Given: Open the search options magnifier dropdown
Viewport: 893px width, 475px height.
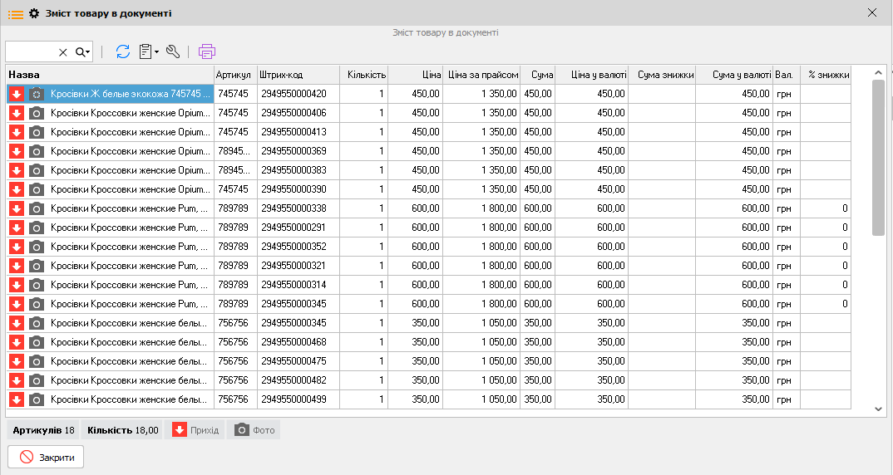Looking at the screenshot, I should [x=82, y=52].
